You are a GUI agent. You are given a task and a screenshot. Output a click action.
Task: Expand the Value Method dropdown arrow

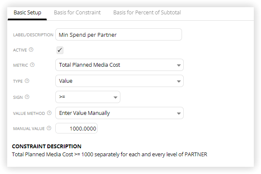click(x=179, y=114)
